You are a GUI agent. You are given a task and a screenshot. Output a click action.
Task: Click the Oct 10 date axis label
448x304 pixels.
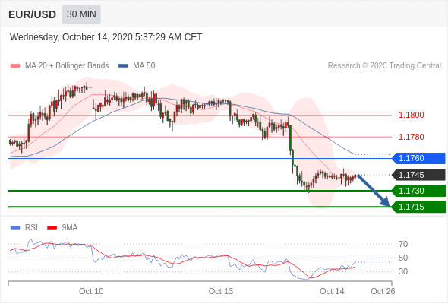click(x=91, y=291)
